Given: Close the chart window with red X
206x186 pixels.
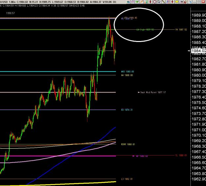Looking at the screenshot, I should [203, 2].
